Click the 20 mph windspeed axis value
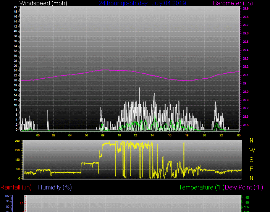Image resolution: width=270 pixels, height=212 pixels. (x=15, y=81)
